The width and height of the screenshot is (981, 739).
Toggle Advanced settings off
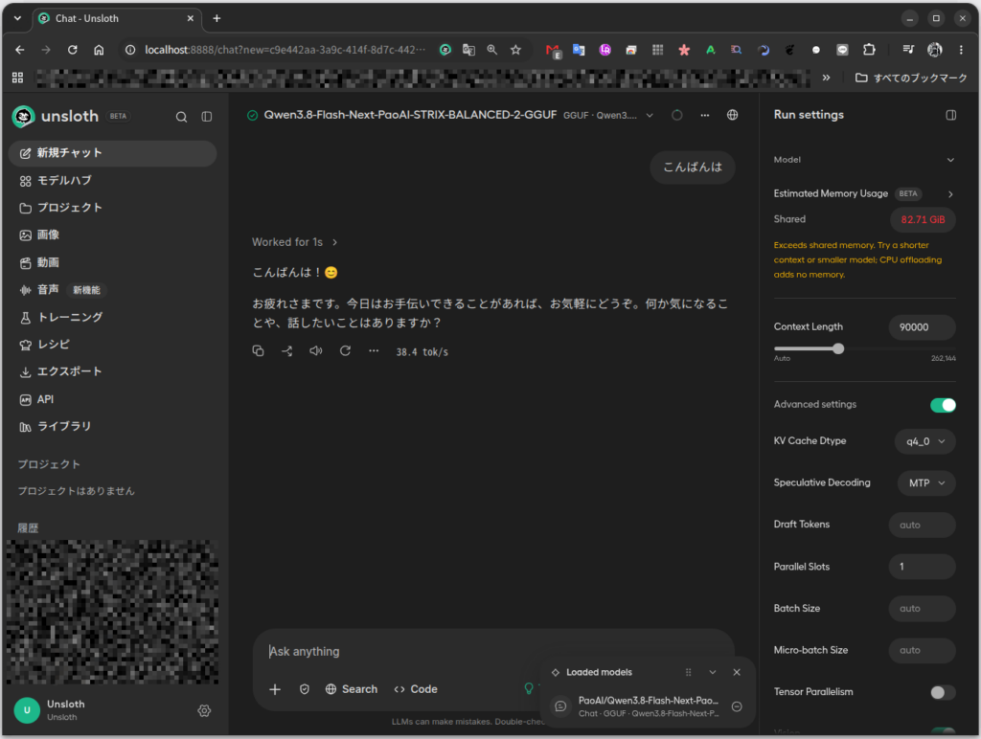pyautogui.click(x=943, y=405)
